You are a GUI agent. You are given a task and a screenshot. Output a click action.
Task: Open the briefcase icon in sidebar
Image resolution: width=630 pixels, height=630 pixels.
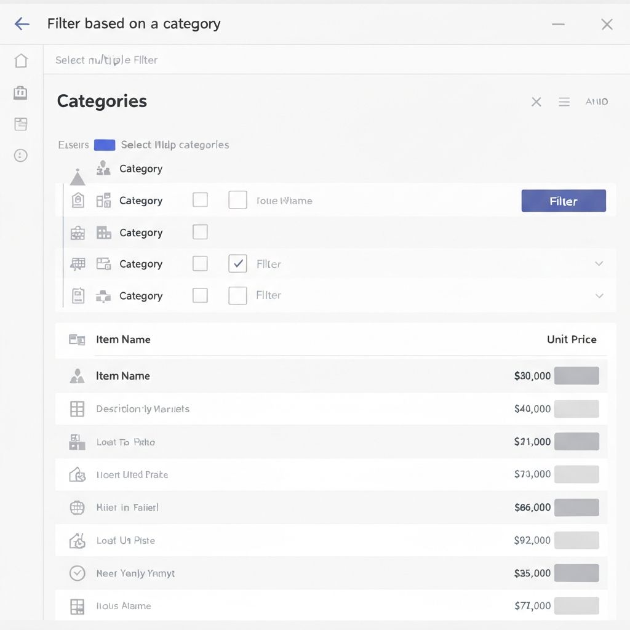coord(21,93)
